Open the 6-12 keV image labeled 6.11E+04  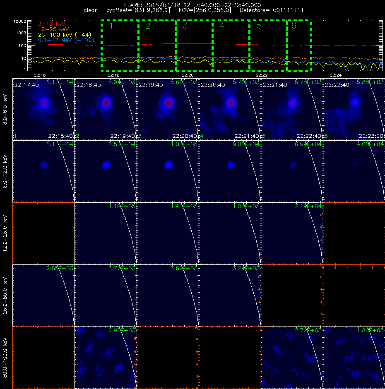pos(44,171)
